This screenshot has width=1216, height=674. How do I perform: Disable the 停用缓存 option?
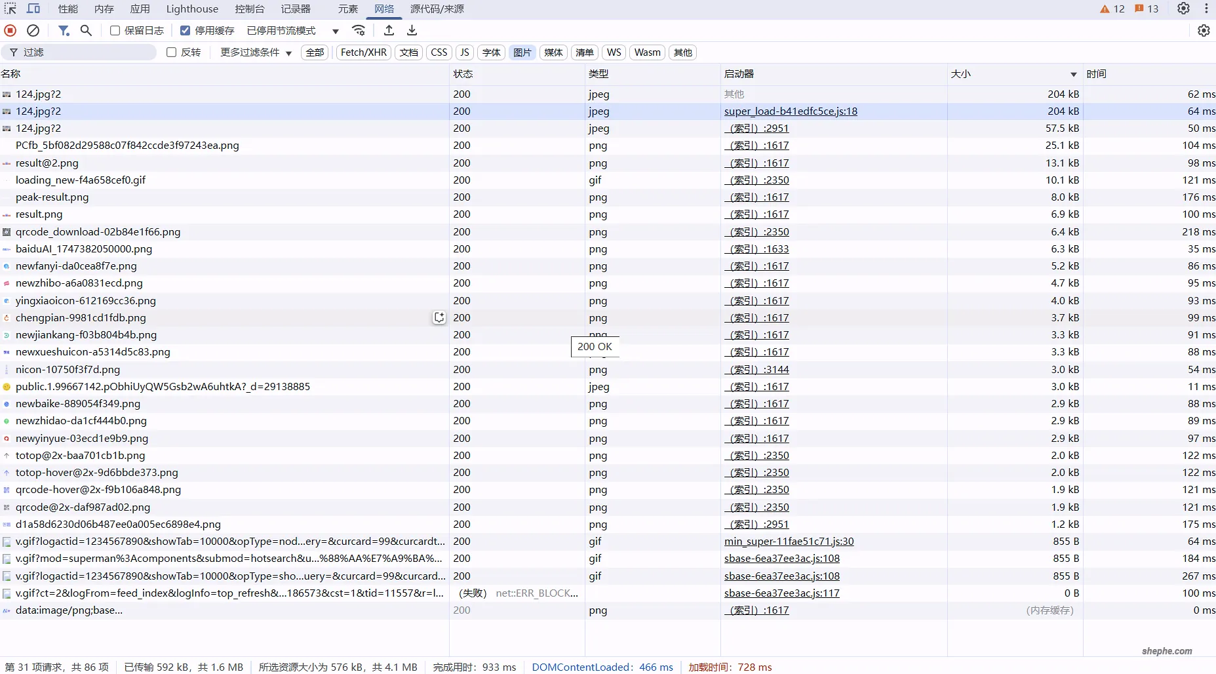pos(185,30)
